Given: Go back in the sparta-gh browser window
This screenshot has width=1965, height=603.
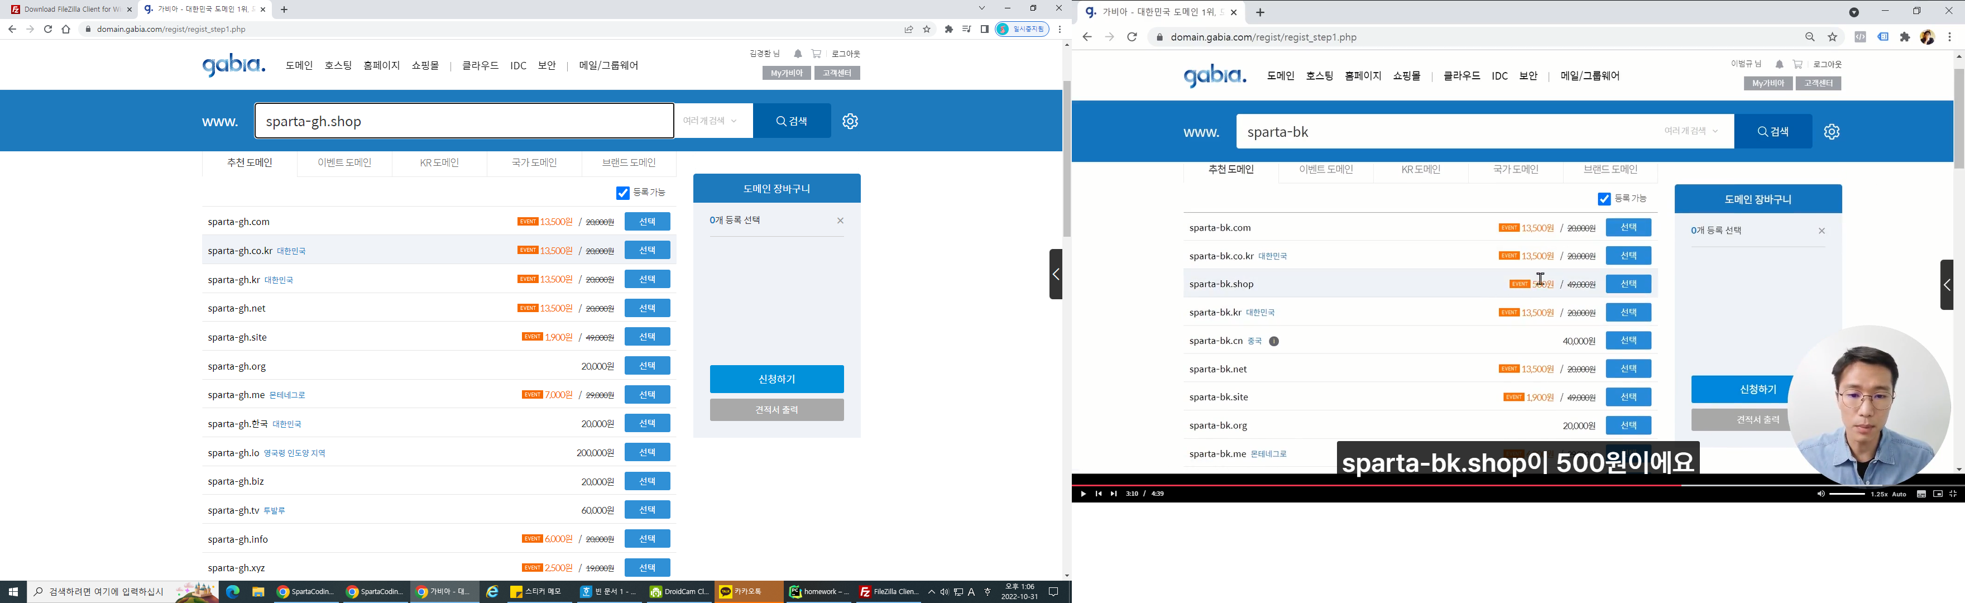Looking at the screenshot, I should pos(12,29).
